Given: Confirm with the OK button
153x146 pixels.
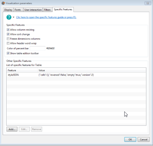Looking at the screenshot, I should (130, 140).
